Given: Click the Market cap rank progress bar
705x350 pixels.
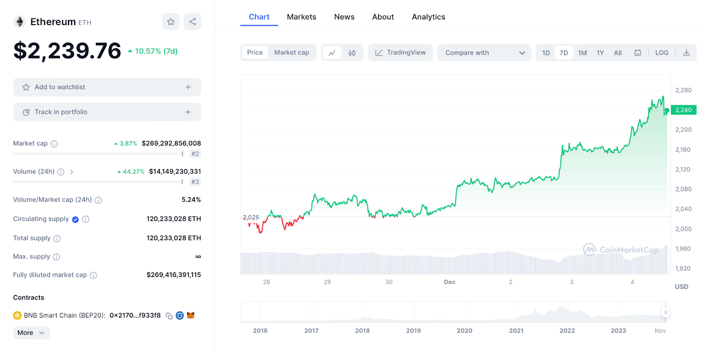Looking at the screenshot, I should coord(98,154).
